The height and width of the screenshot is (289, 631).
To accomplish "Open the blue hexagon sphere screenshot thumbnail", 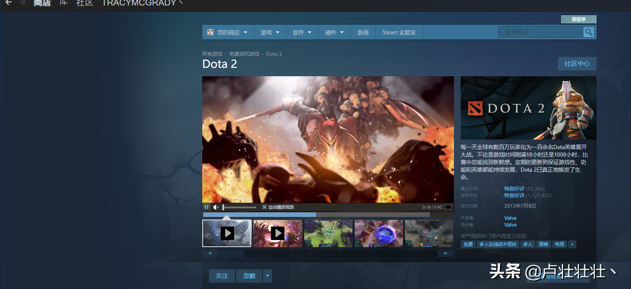I will tap(378, 233).
